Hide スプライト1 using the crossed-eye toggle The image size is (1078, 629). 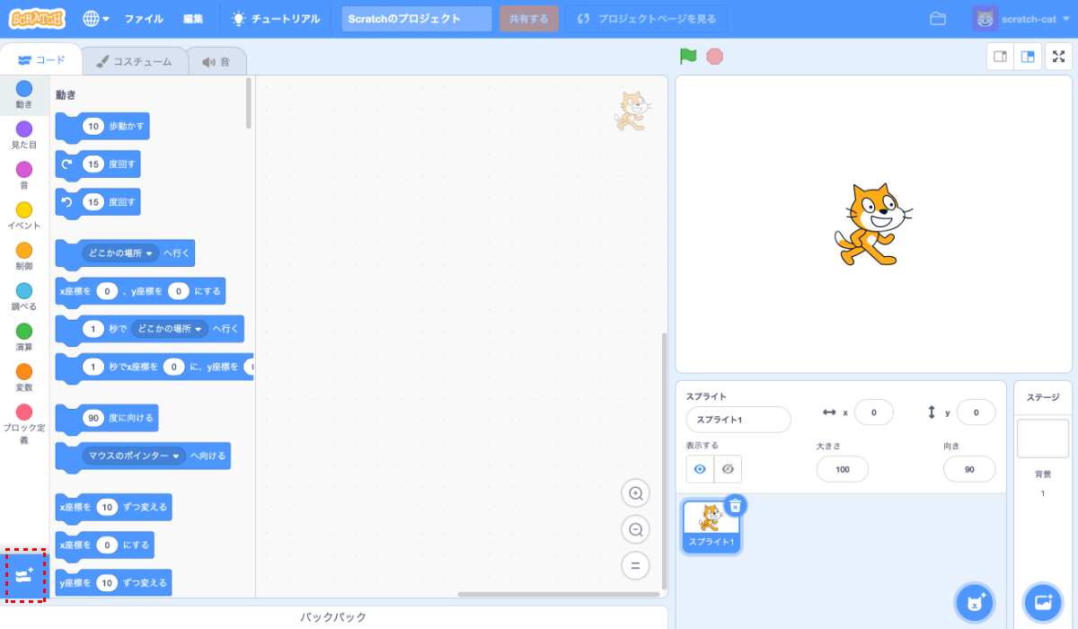click(728, 468)
